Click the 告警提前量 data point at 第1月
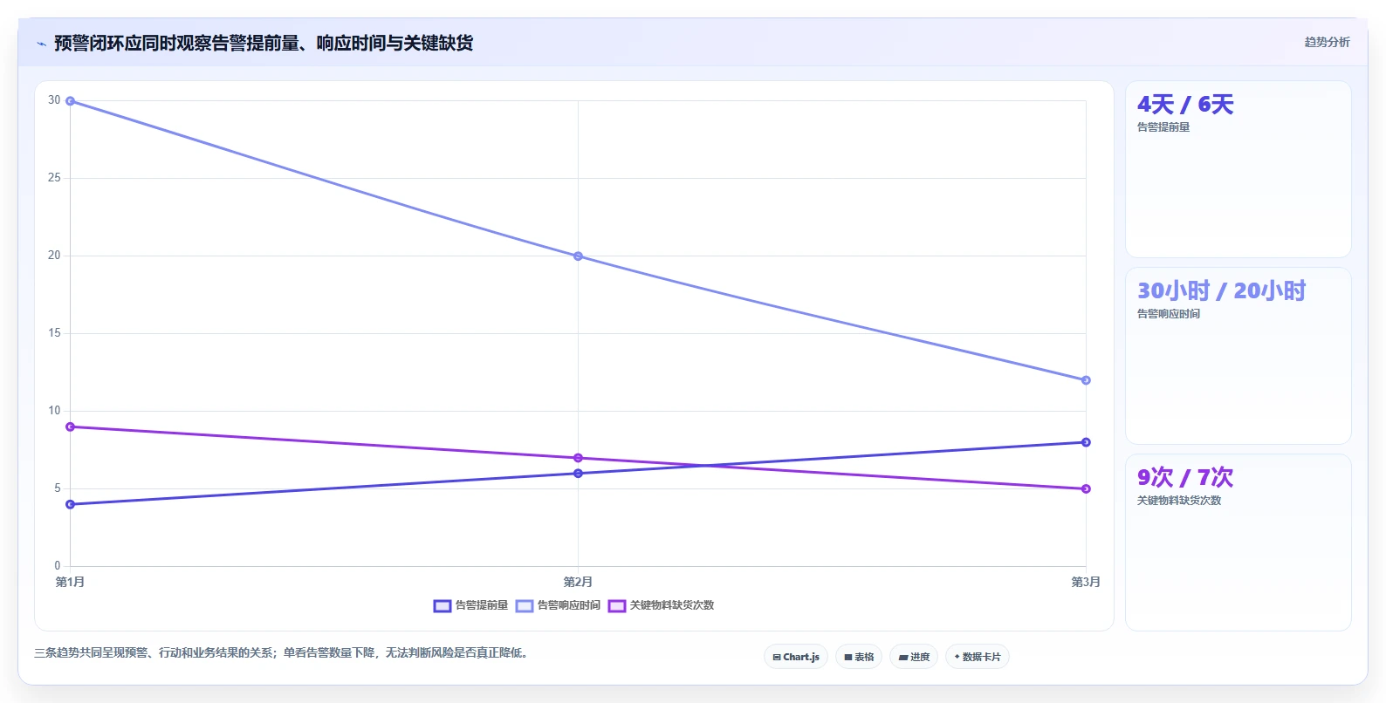The image size is (1386, 703). pyautogui.click(x=71, y=504)
